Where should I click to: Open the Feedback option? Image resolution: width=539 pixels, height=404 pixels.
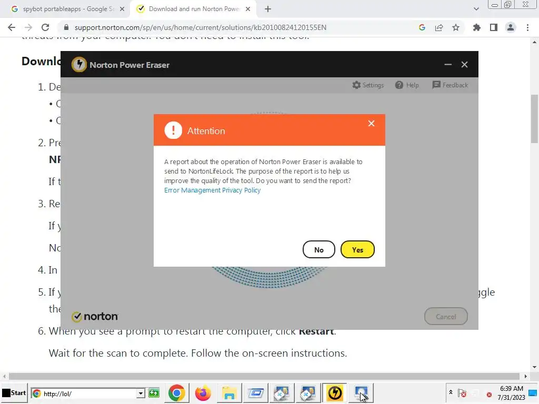click(x=450, y=85)
